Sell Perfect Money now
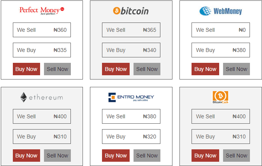Screen dimensions: 262x166 click(x=57, y=69)
